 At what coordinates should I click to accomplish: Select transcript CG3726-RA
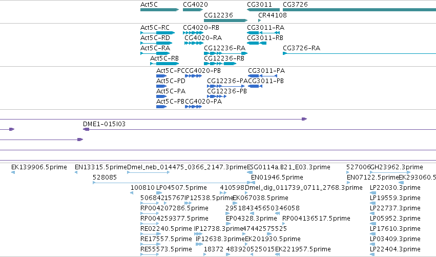tap(359, 53)
